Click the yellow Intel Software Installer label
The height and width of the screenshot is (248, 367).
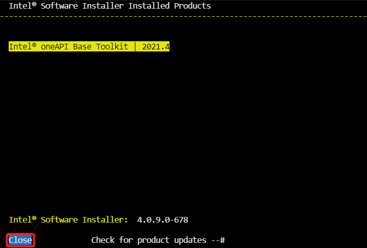click(x=68, y=220)
